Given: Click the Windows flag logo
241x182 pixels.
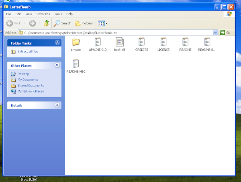Looking at the screenshot, I should click(x=229, y=14).
